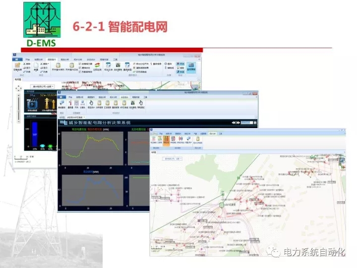The image size is (357, 268).
Task: Open 开关操作序列 clipboard icon
Action: coord(58,67)
